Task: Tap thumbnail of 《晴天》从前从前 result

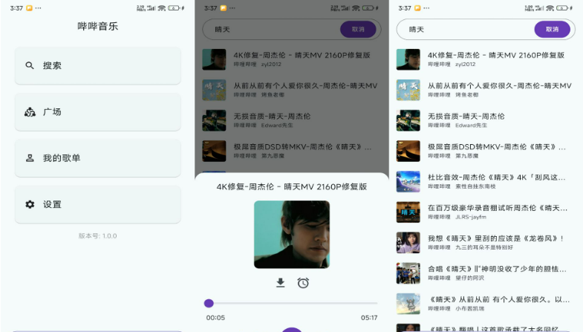Action: click(408, 303)
